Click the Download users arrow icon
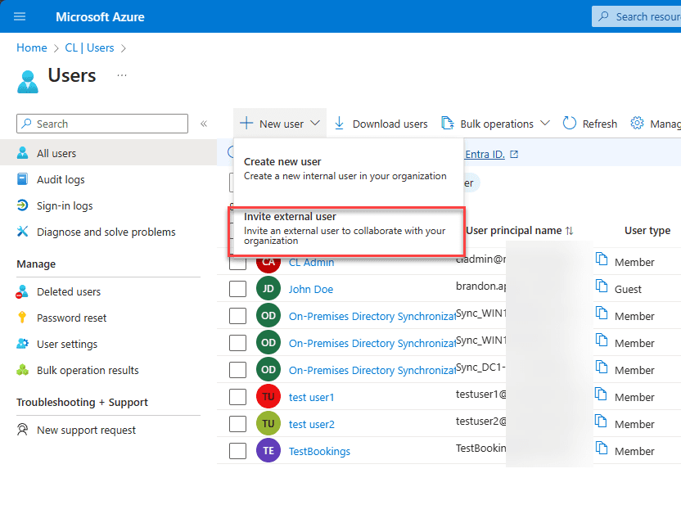 (x=339, y=124)
